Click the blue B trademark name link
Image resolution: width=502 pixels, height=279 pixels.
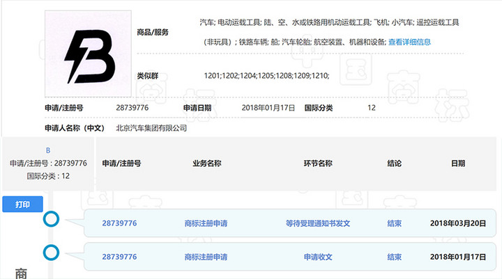point(48,150)
